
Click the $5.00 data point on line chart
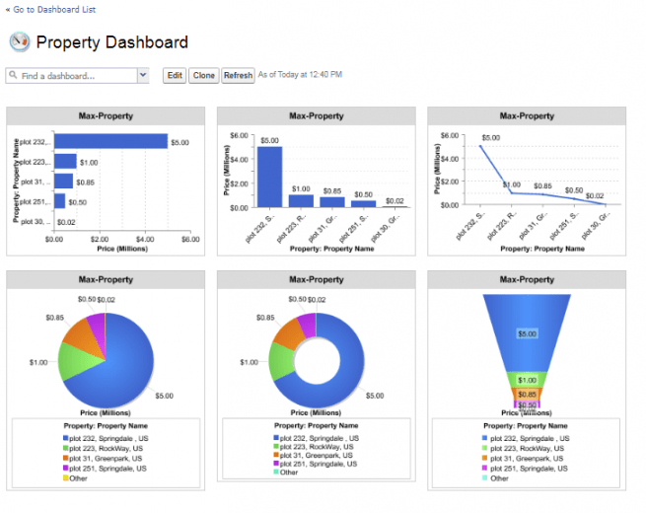pos(480,146)
